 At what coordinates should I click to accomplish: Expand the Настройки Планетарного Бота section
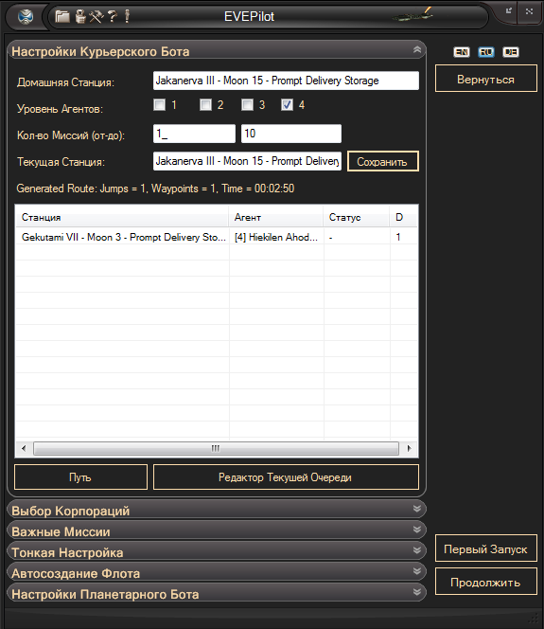coord(417,592)
